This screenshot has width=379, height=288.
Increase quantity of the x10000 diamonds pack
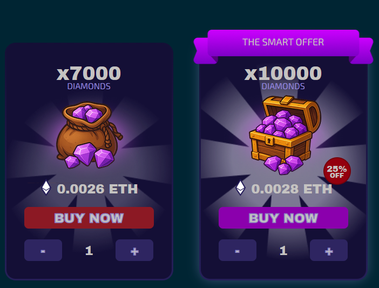click(329, 250)
